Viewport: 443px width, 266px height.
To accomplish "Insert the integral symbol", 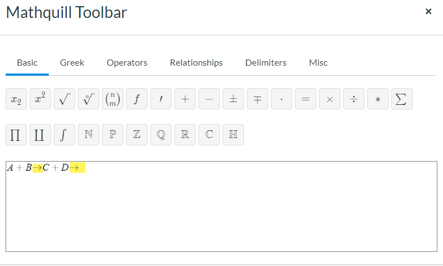I will (x=64, y=135).
